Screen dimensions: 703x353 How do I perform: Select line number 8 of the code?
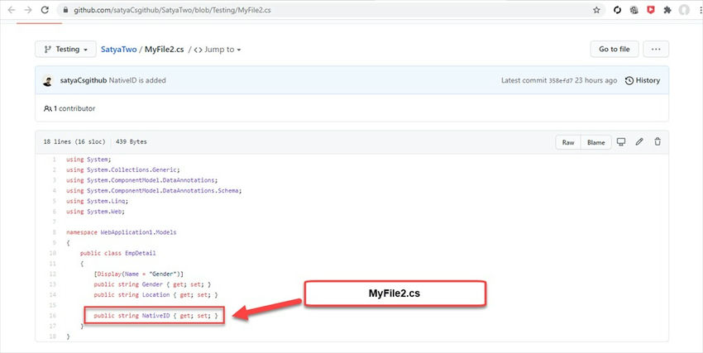[55, 232]
